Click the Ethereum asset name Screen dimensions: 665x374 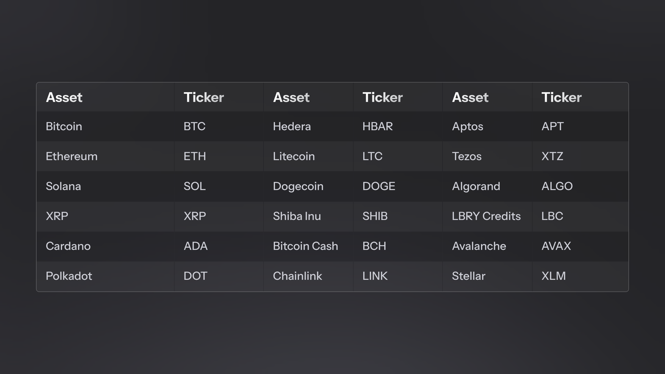pyautogui.click(x=71, y=156)
